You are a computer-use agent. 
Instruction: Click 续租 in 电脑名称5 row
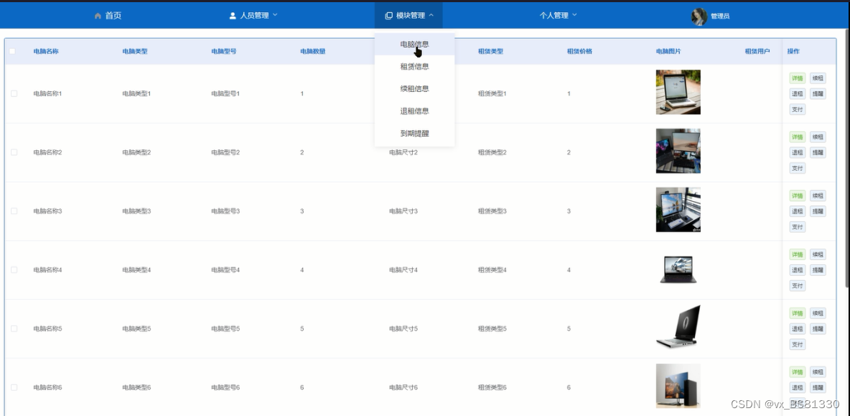point(818,313)
